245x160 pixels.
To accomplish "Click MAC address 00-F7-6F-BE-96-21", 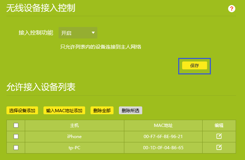I will 163,137.
